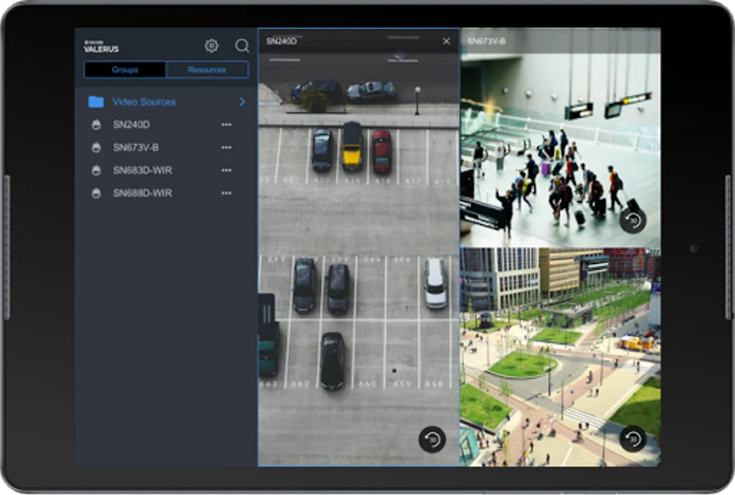Open the more options menu for SN673V-B
The image size is (735, 495).
click(226, 147)
